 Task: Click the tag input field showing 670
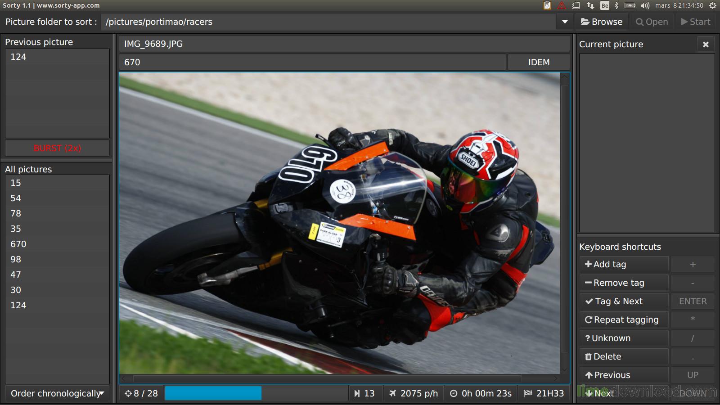coord(312,62)
